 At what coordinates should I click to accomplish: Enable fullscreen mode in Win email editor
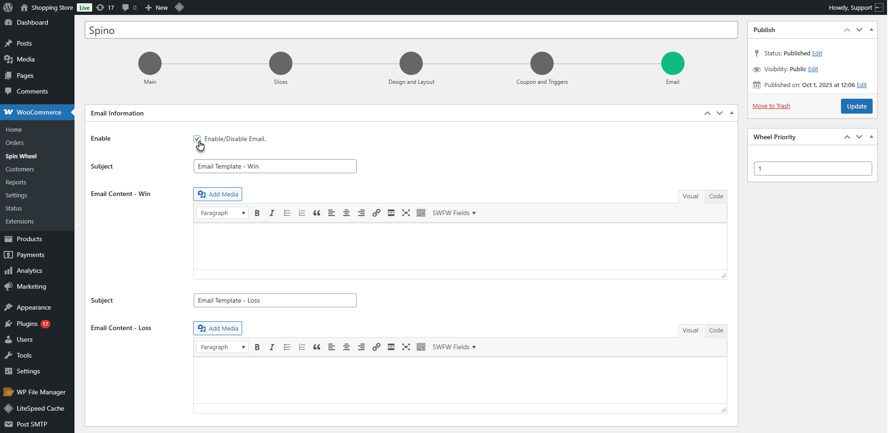(x=406, y=213)
